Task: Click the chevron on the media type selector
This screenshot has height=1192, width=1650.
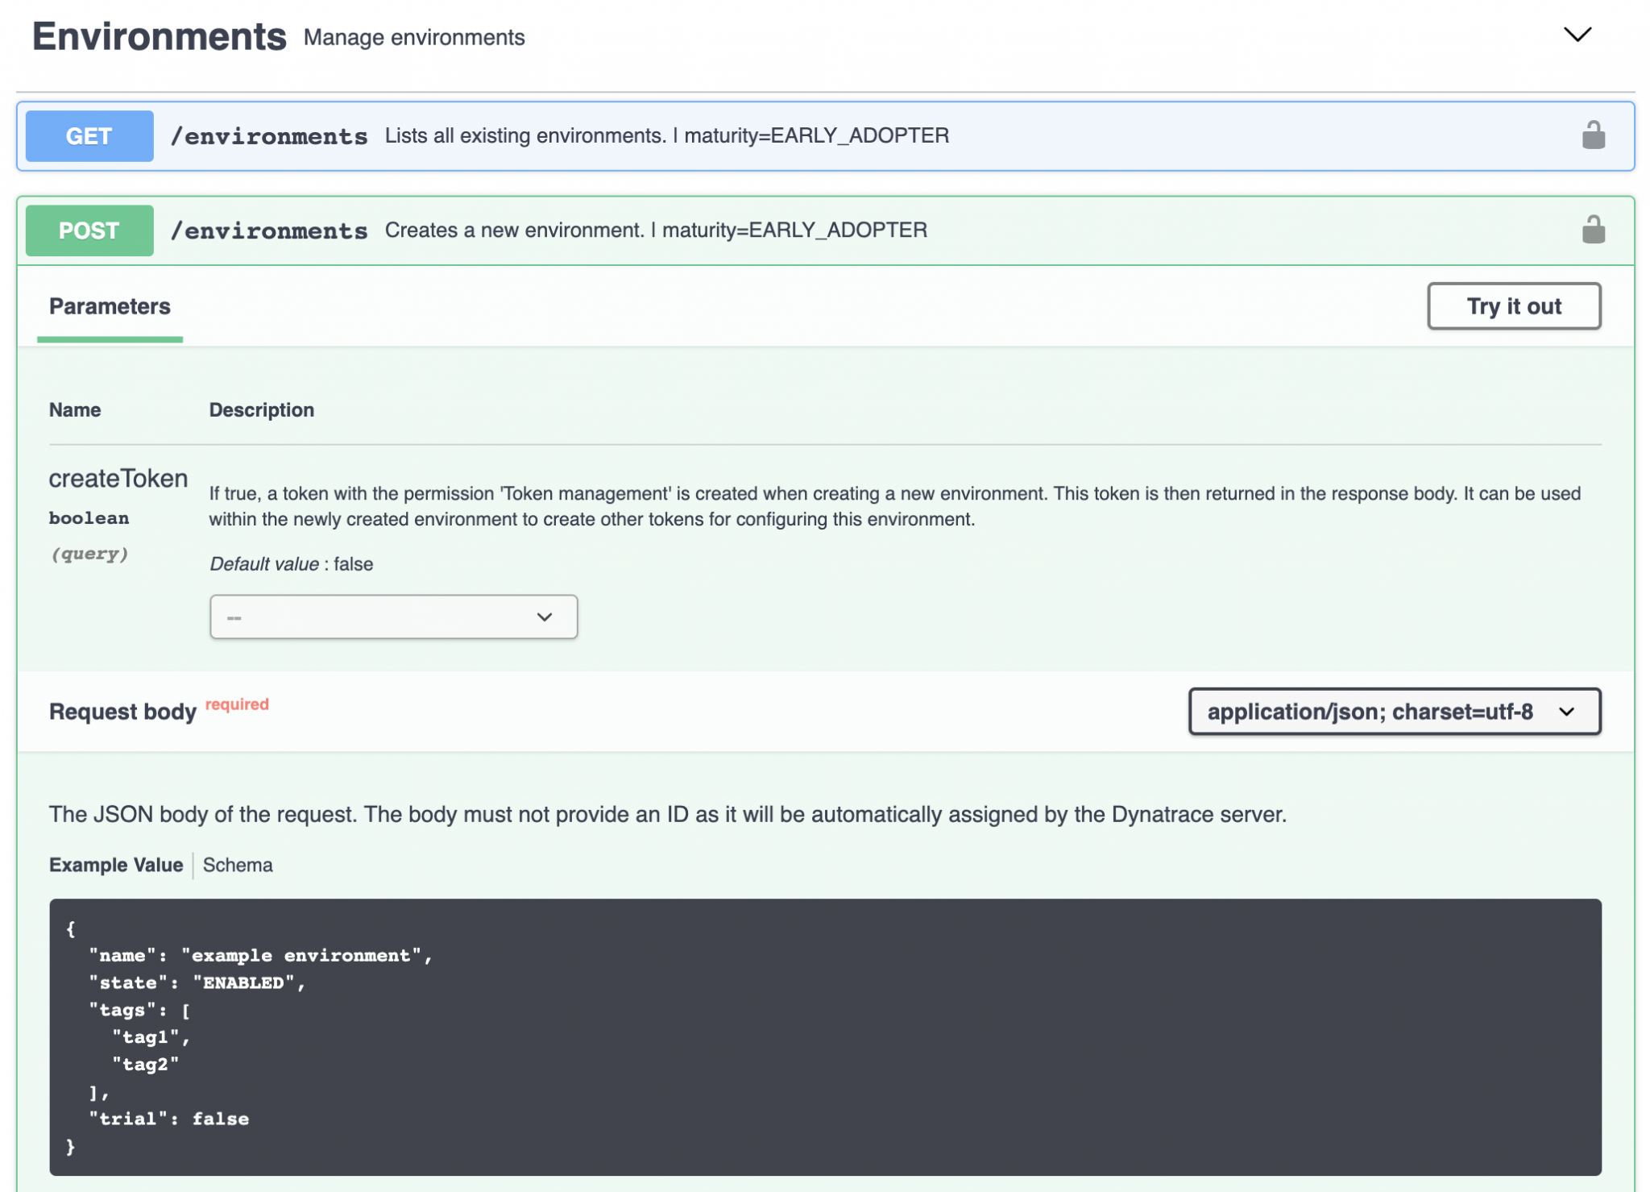Action: click(x=1568, y=712)
